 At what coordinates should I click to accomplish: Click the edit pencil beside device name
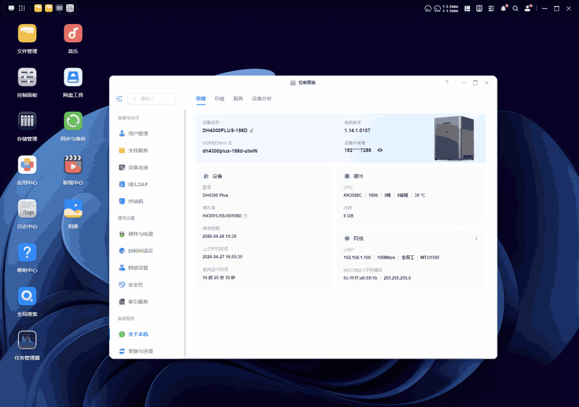[251, 131]
